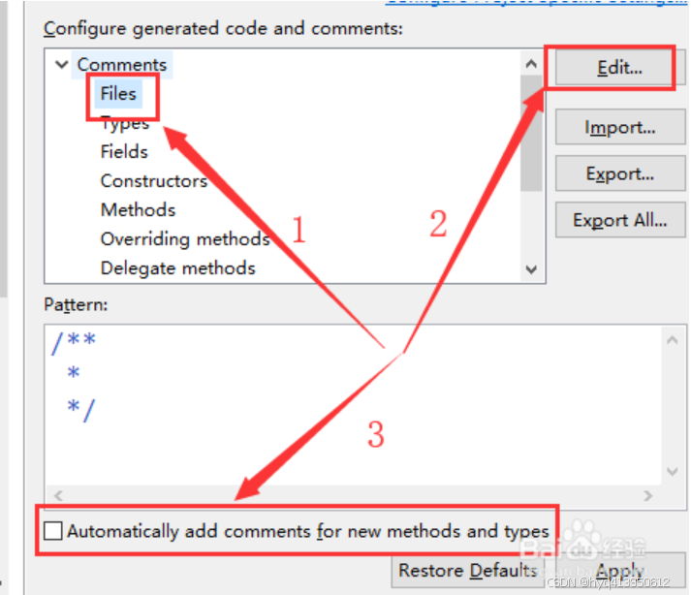Enable automatically add comments checkbox
This screenshot has width=691, height=595.
(53, 531)
